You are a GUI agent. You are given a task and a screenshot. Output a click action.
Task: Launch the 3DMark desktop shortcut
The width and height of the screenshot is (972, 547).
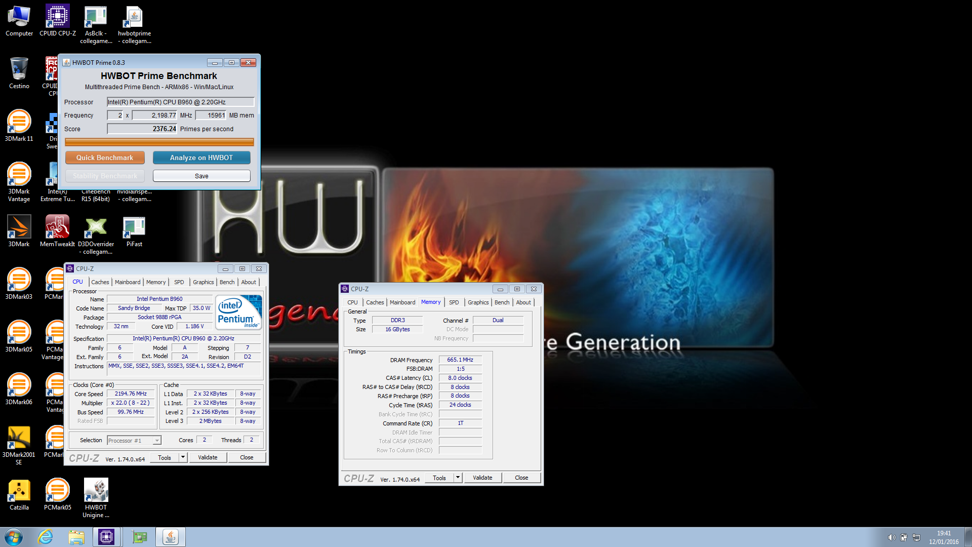pyautogui.click(x=19, y=231)
